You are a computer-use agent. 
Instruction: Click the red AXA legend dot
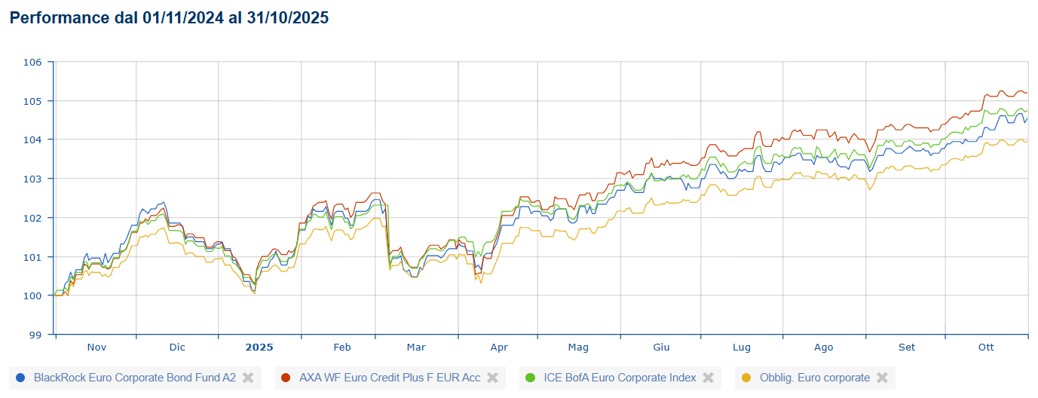click(x=286, y=378)
